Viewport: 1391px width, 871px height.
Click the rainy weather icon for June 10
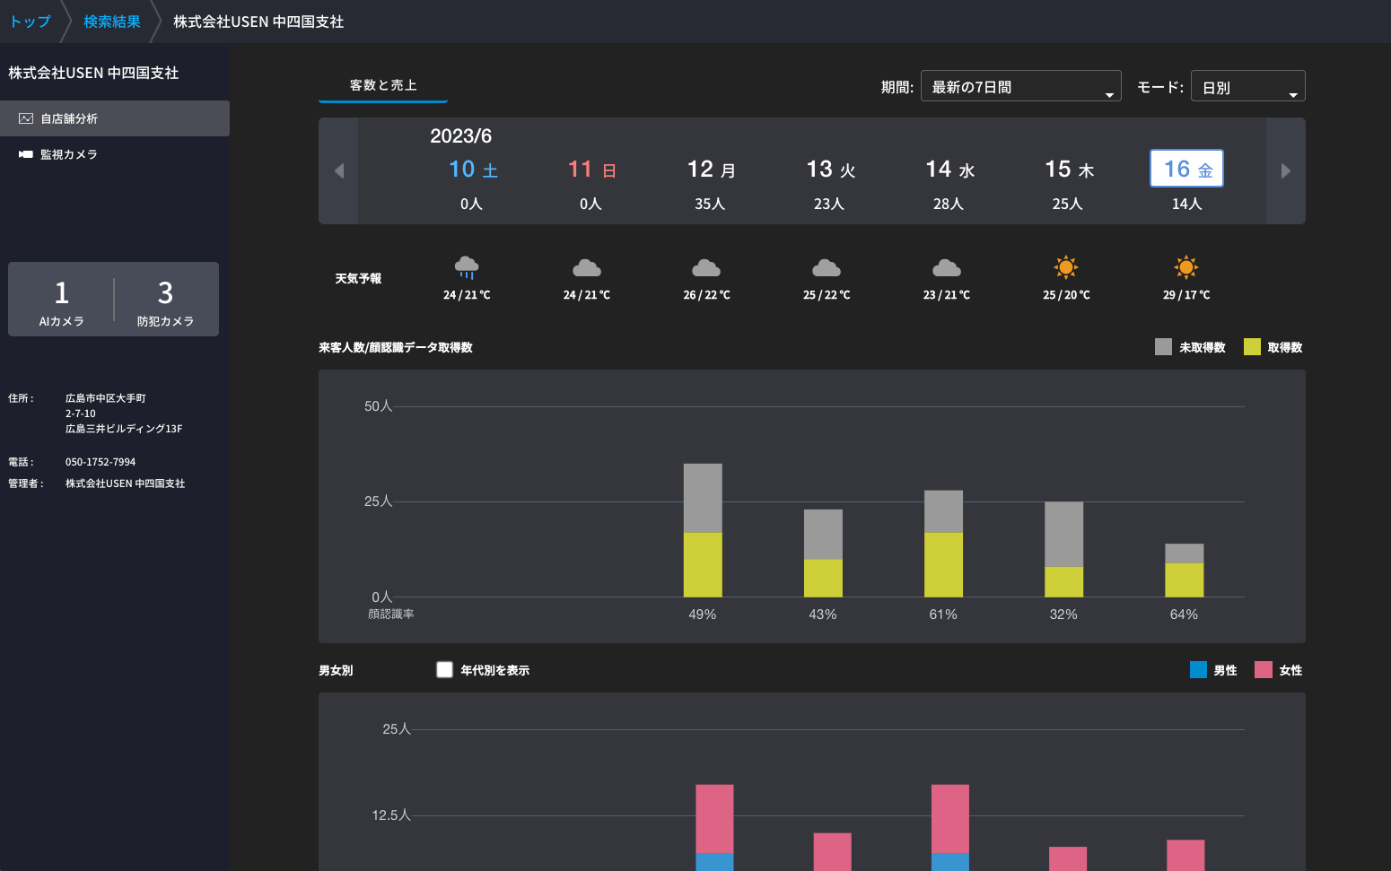467,267
